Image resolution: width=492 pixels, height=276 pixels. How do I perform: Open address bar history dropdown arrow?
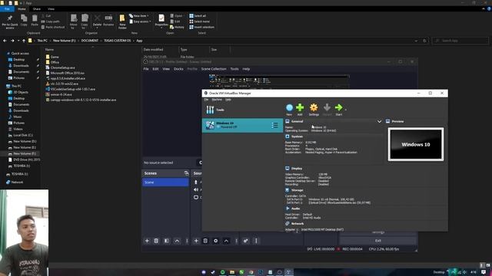(416, 41)
